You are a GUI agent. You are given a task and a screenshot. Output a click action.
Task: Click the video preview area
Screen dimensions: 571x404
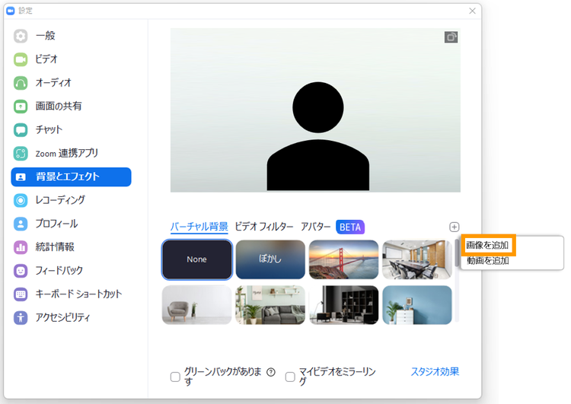(315, 110)
